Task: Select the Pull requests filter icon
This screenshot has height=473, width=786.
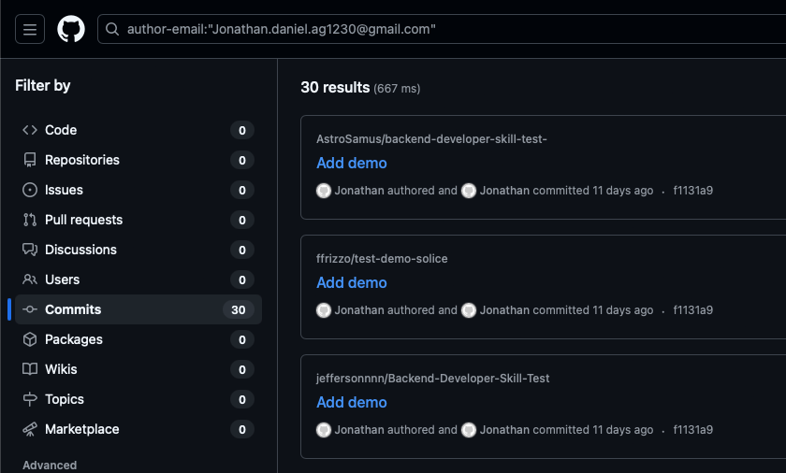Action: 30,220
